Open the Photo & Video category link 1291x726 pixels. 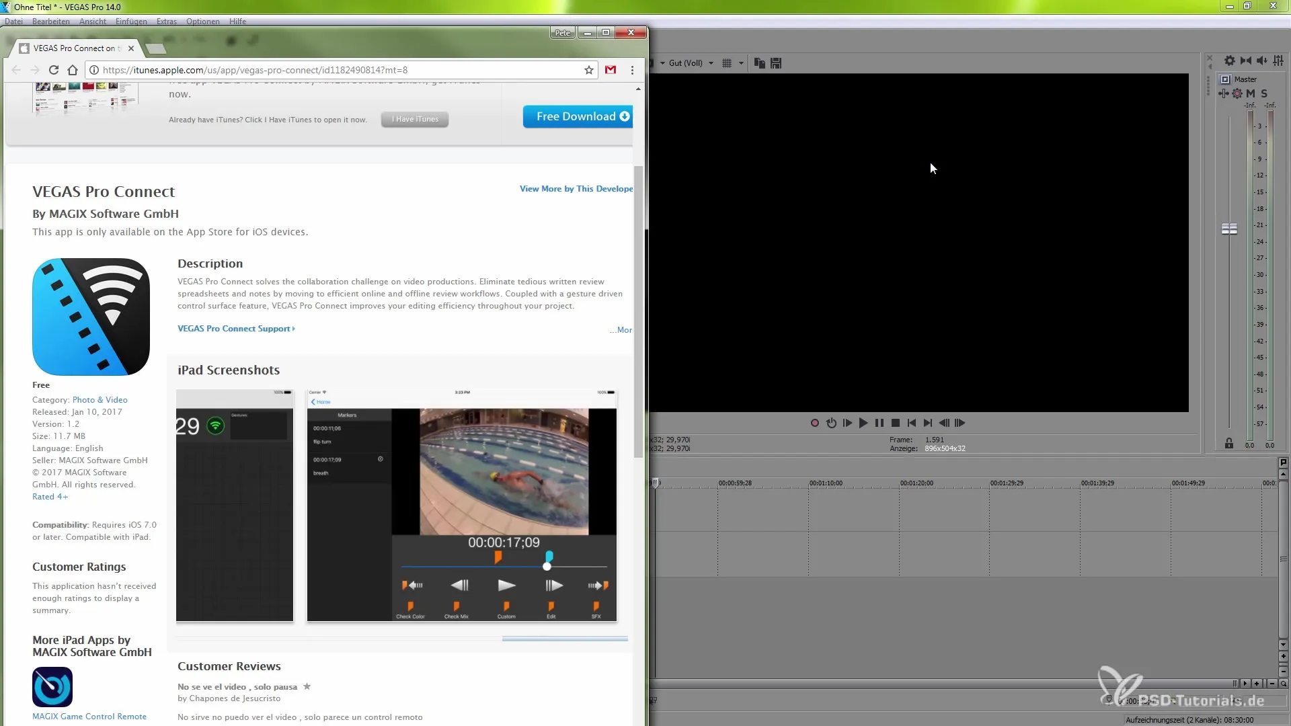[100, 400]
